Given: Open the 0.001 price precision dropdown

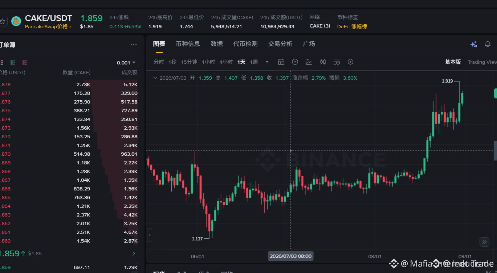Looking at the screenshot, I should tap(126, 63).
